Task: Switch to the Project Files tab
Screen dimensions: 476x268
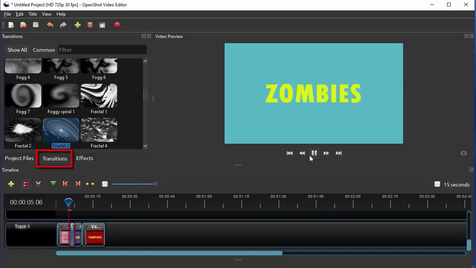Action: (19, 158)
